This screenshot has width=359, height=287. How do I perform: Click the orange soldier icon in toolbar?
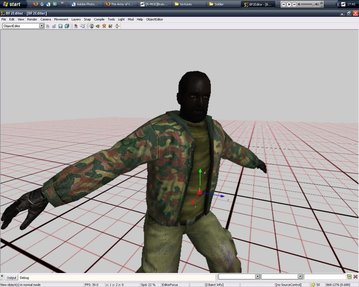coord(104,26)
